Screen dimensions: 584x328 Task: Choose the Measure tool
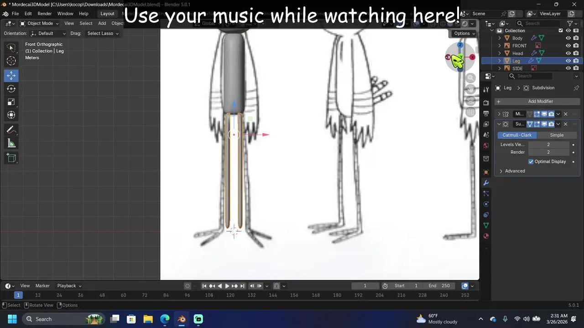11,144
